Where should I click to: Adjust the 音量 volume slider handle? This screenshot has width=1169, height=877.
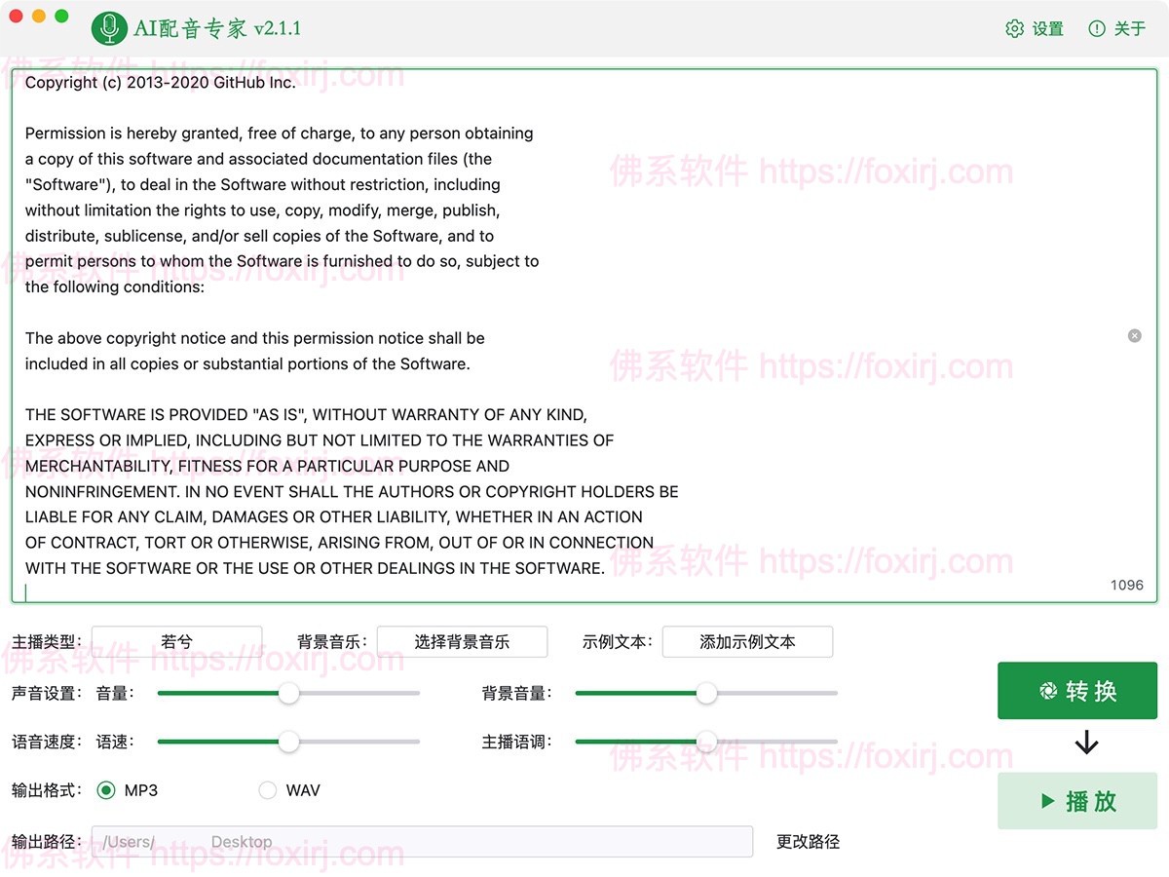point(288,693)
